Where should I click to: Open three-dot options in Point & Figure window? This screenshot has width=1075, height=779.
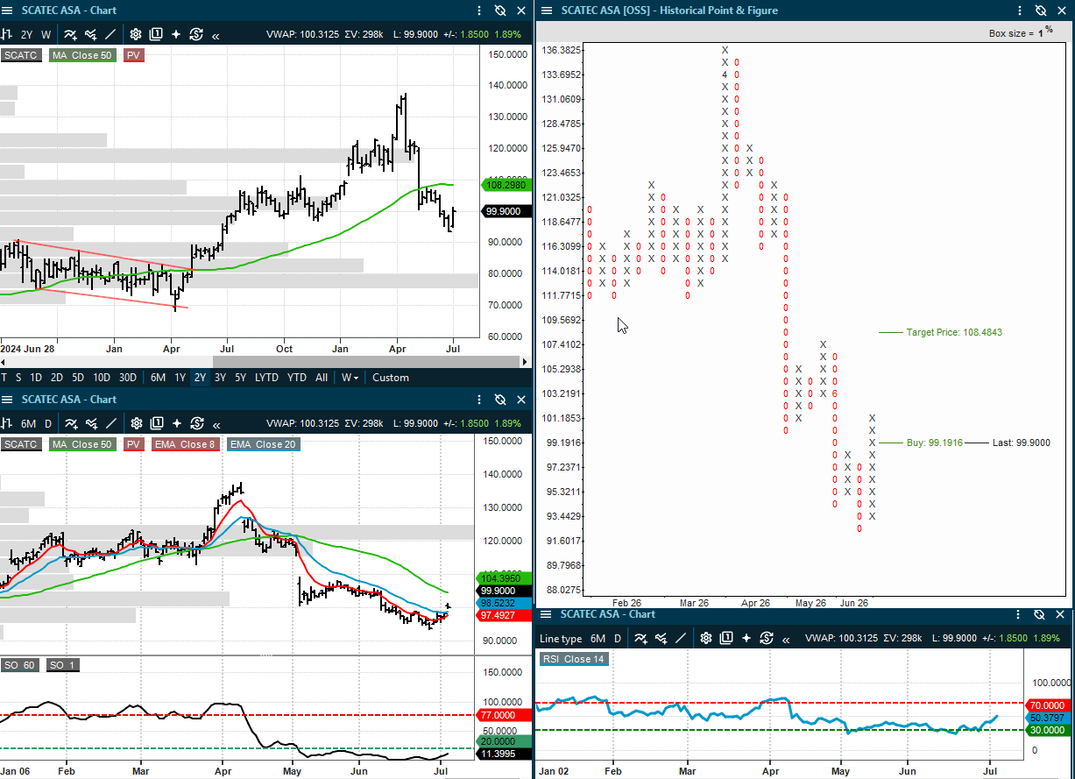(1018, 11)
